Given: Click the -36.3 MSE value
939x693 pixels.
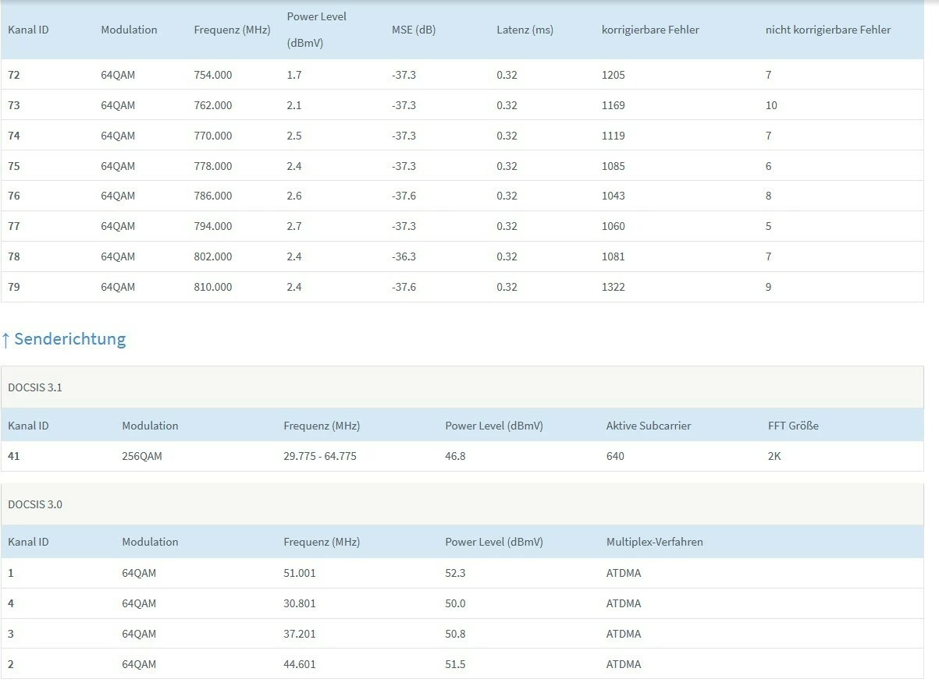Looking at the screenshot, I should [404, 256].
